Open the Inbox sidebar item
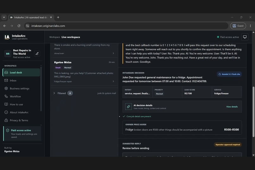255x170 pixels. coord(21,80)
